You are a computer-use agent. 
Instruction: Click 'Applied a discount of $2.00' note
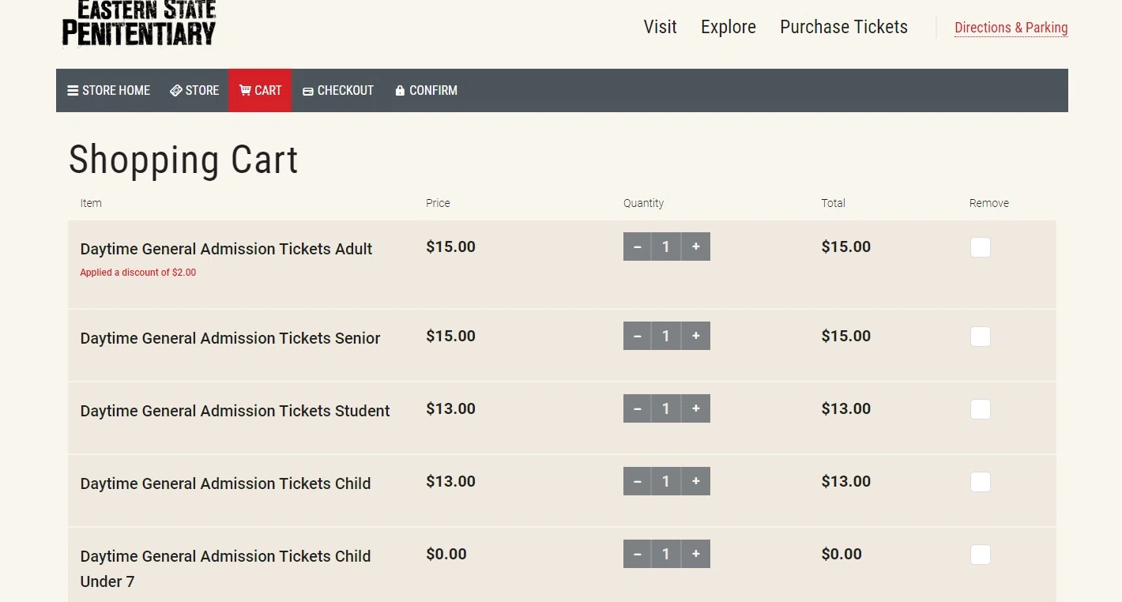click(x=137, y=273)
